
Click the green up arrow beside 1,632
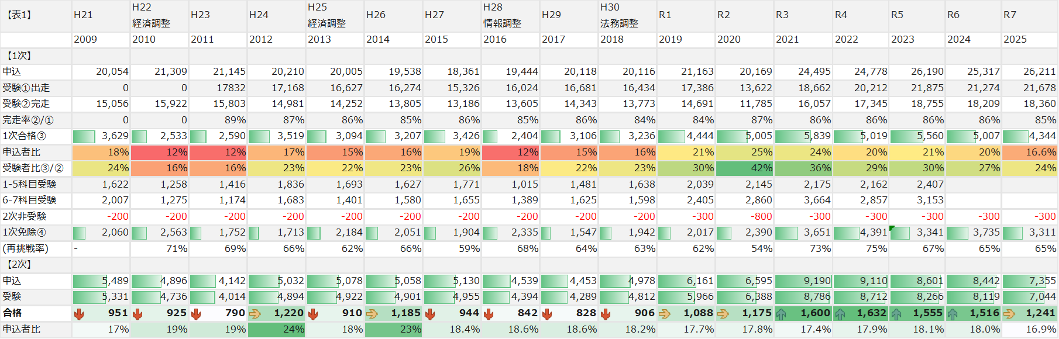(x=840, y=314)
